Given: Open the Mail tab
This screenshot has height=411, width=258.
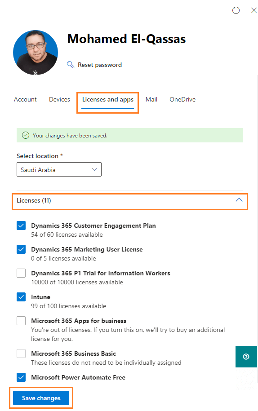Looking at the screenshot, I should 151,99.
